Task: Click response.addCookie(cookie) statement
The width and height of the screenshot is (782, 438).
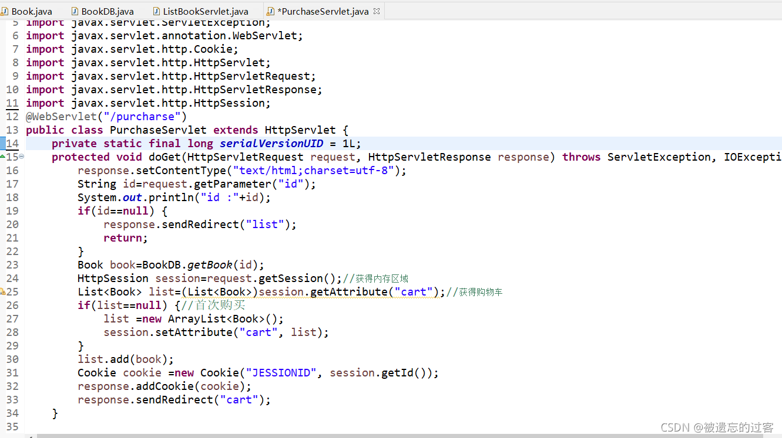Action: pos(165,386)
